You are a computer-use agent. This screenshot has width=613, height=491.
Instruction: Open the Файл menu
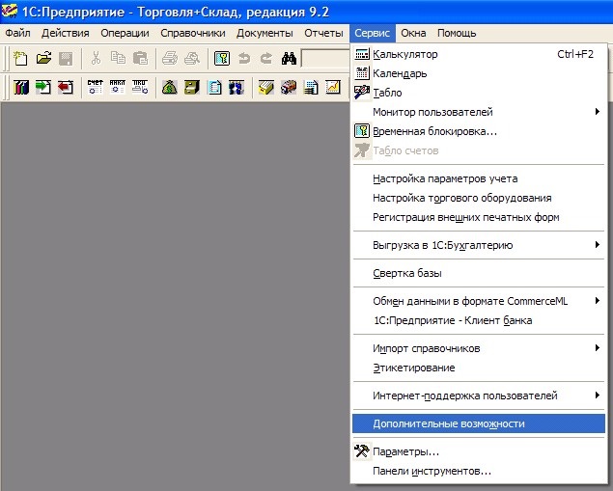coord(17,33)
